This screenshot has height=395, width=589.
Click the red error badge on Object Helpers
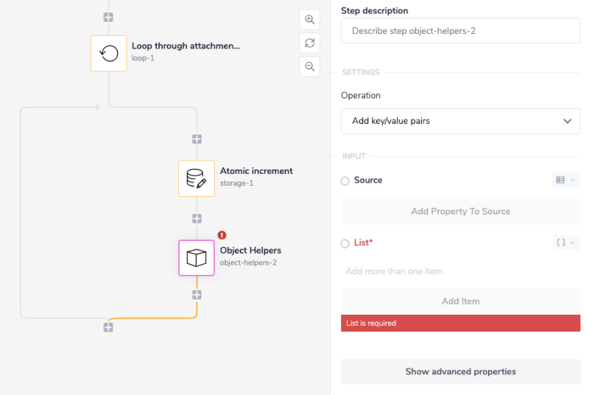[x=222, y=235]
